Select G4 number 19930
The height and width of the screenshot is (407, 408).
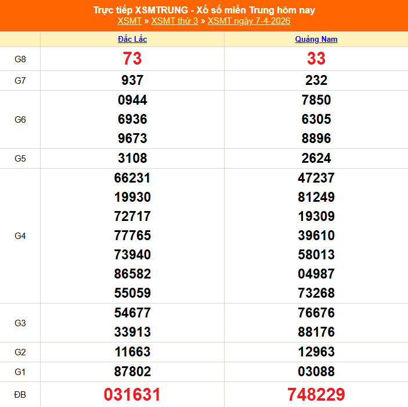click(x=132, y=197)
